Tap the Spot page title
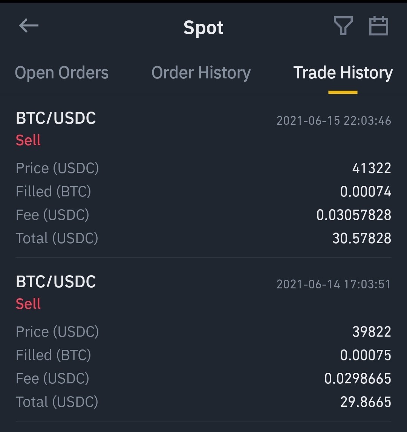Image resolution: width=407 pixels, height=432 pixels. (x=203, y=28)
